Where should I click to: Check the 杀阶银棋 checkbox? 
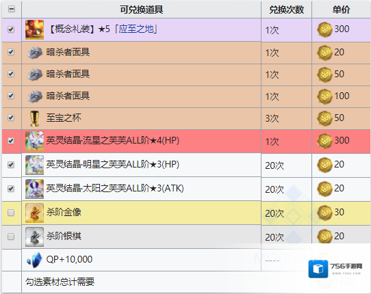(x=11, y=237)
